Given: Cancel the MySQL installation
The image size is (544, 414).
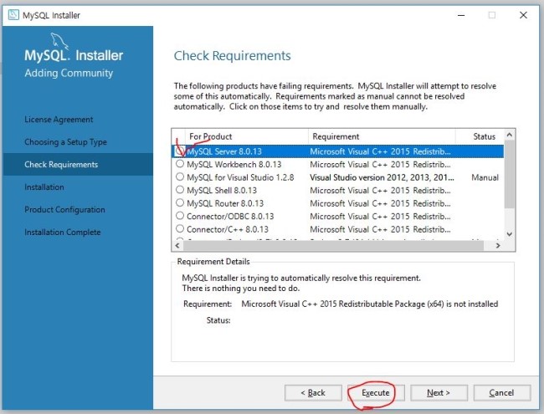Looking at the screenshot, I should pyautogui.click(x=501, y=393).
